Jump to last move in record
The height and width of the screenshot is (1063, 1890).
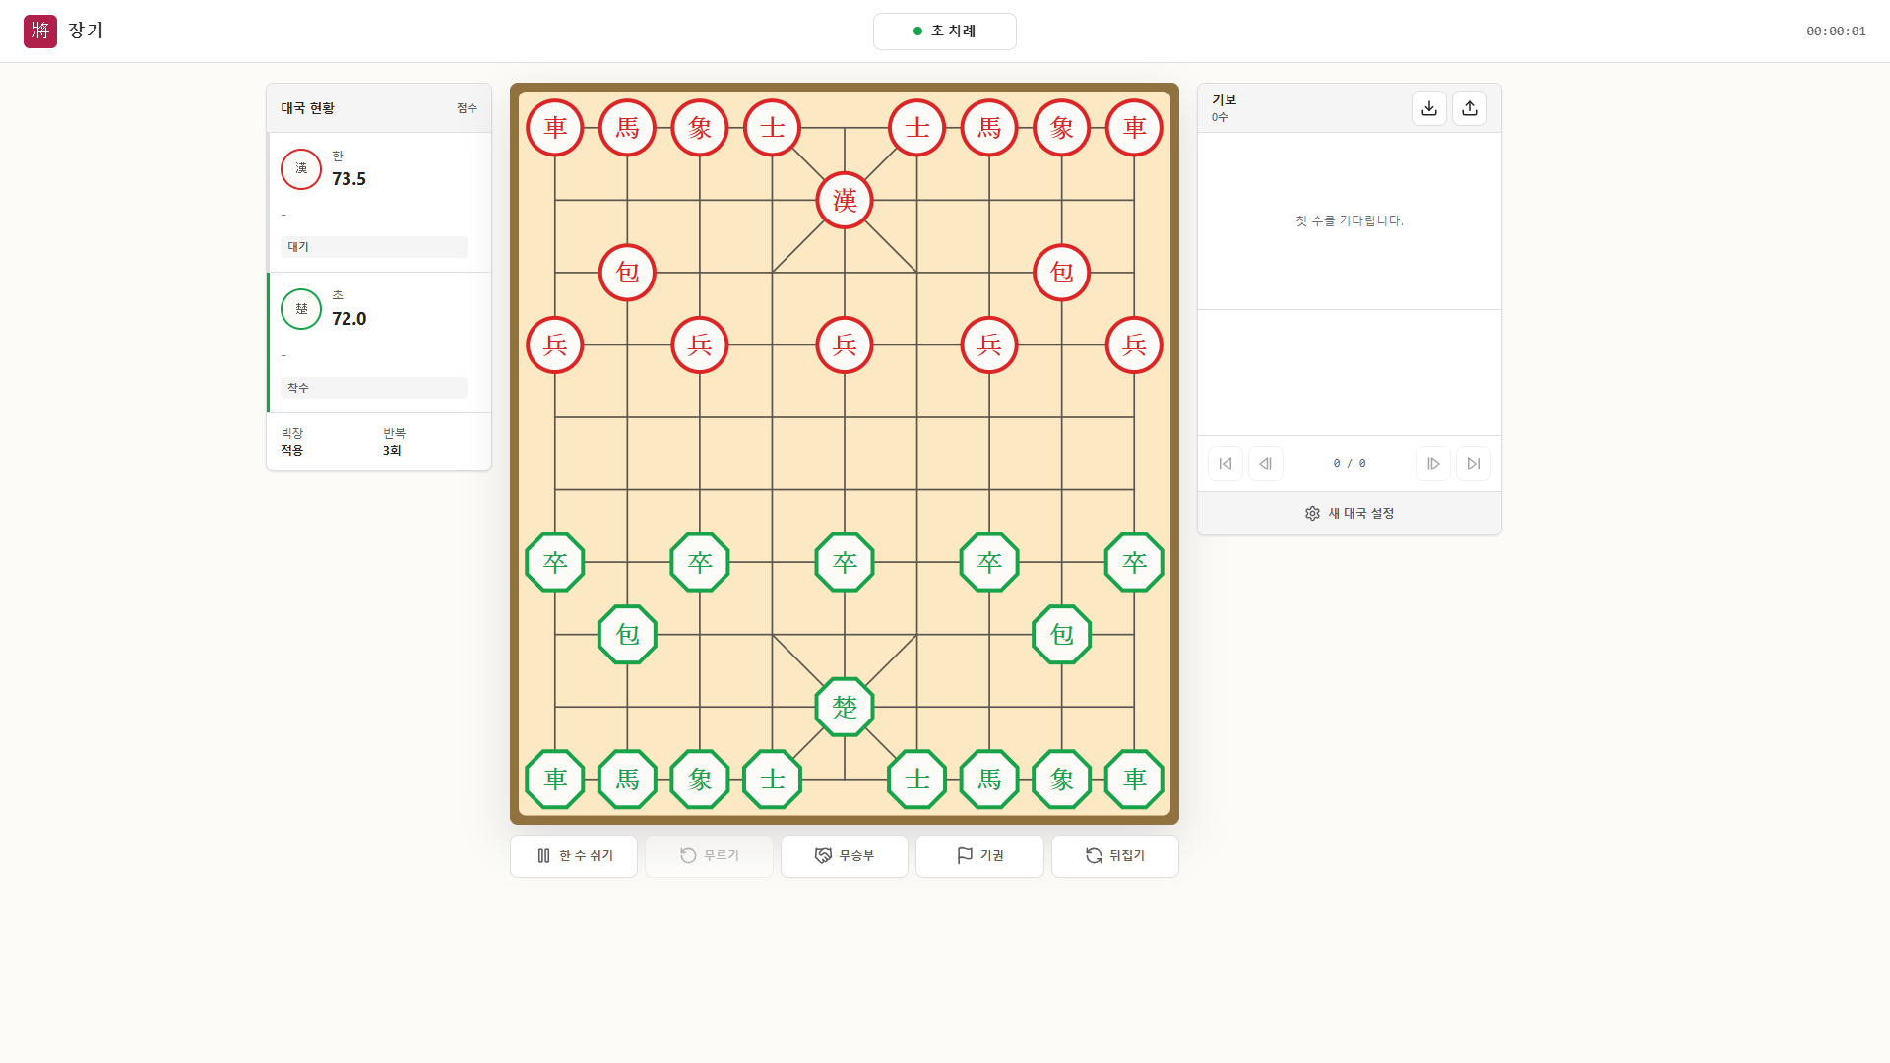pos(1474,464)
